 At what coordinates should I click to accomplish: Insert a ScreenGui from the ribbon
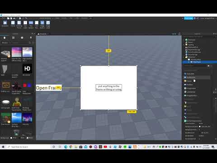(5, 24)
